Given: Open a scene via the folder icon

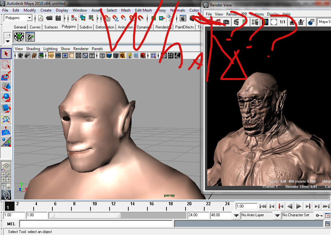Looking at the screenshot, I should tap(49, 18).
